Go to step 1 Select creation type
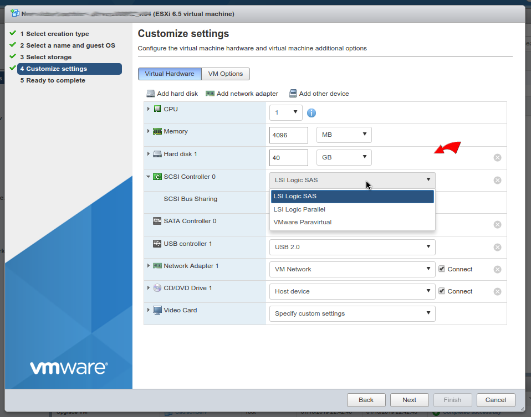Screen dimensions: 531x417 (54, 34)
